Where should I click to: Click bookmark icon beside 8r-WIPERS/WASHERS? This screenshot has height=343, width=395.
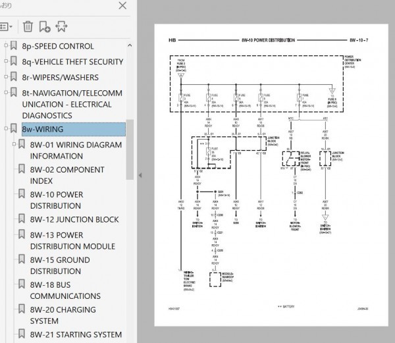(x=14, y=76)
